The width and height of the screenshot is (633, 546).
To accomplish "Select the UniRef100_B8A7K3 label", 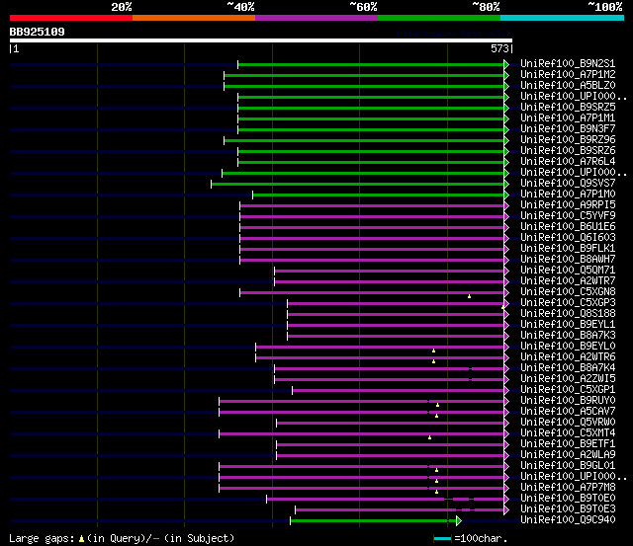I will pos(568,336).
